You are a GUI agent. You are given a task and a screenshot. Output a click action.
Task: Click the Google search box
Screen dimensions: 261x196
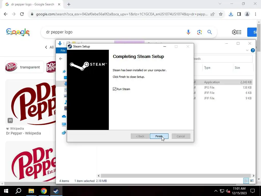click(x=113, y=32)
